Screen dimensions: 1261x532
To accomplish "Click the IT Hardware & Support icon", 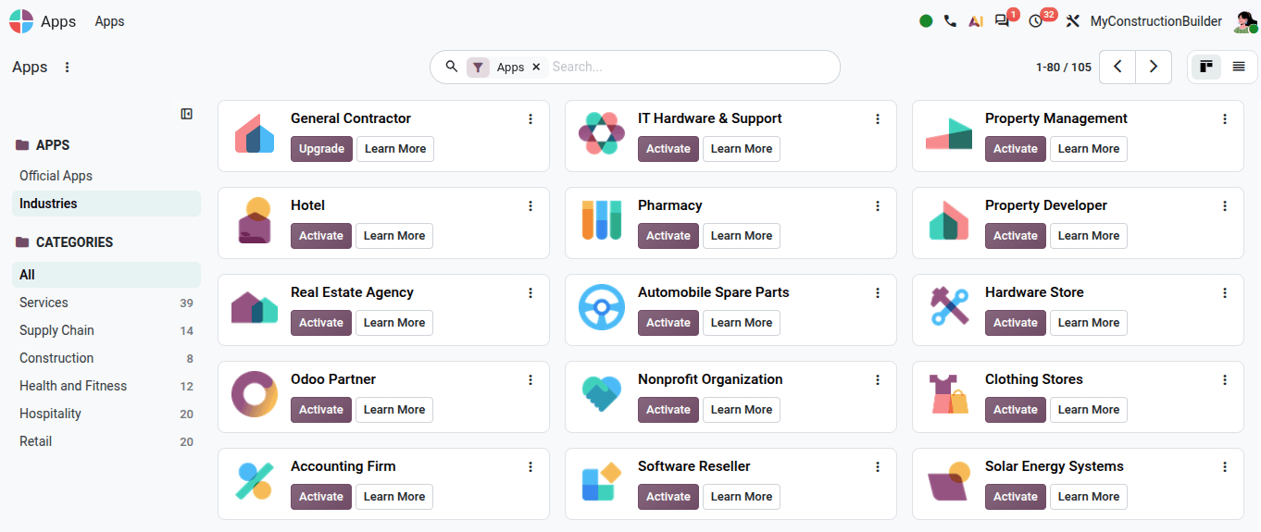I will click(x=601, y=135).
